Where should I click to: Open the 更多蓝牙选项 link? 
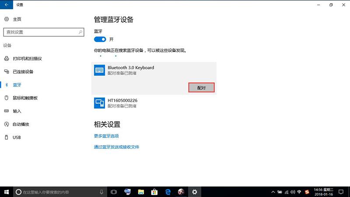pos(106,136)
